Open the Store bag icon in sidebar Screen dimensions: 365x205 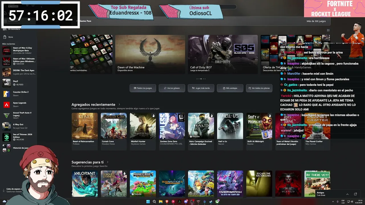click(x=5, y=37)
